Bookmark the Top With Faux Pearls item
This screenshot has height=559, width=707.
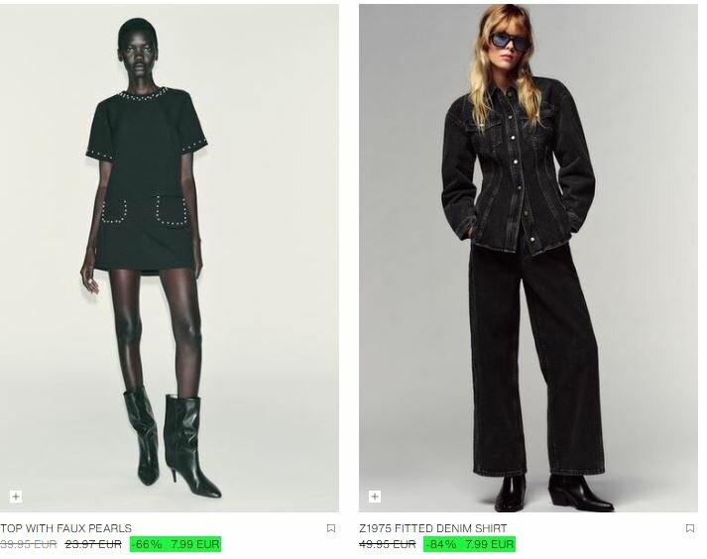click(330, 528)
